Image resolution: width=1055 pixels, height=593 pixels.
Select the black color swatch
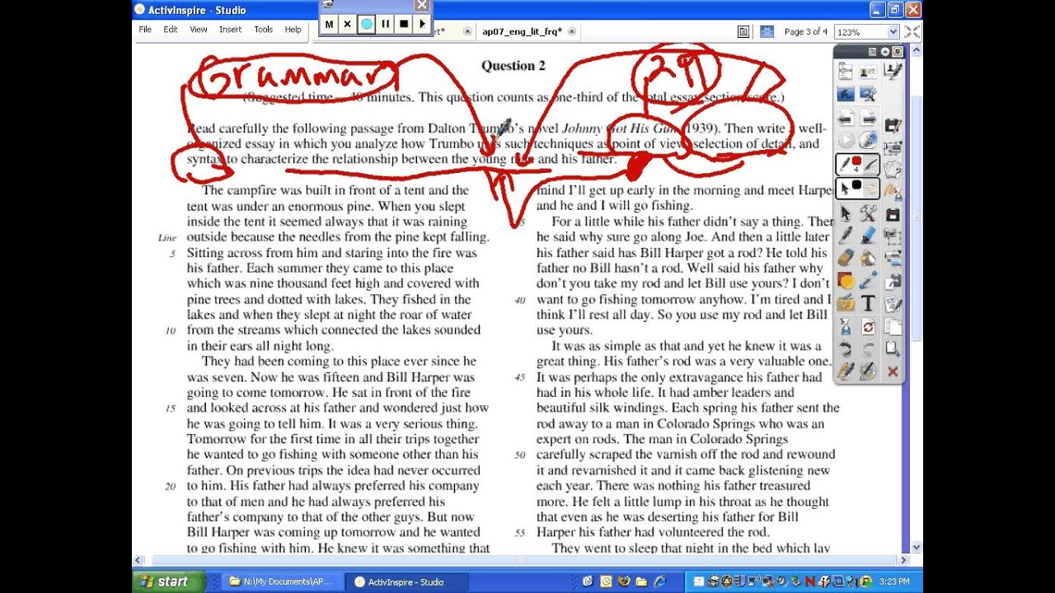(x=857, y=184)
